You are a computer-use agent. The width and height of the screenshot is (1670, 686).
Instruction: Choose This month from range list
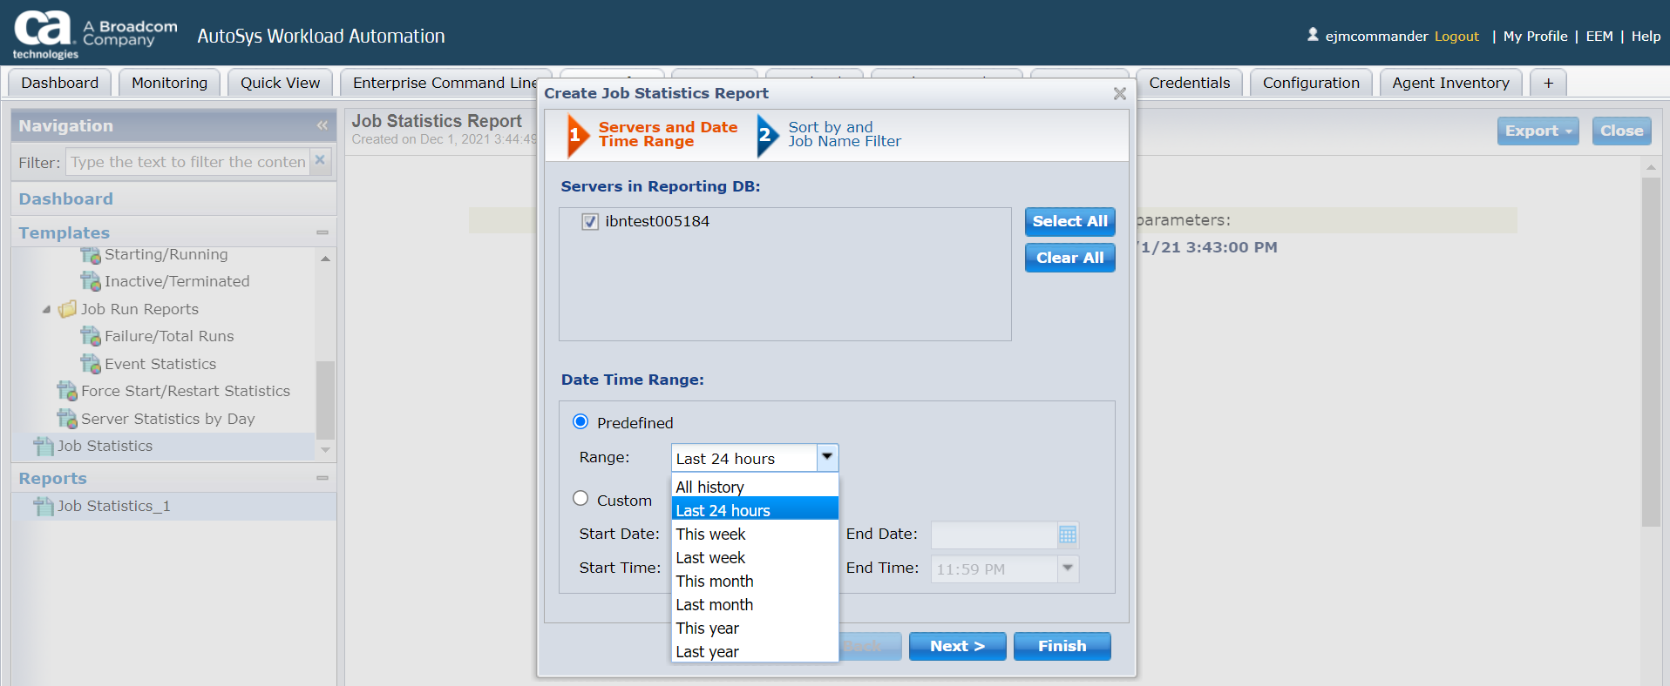[x=755, y=581]
